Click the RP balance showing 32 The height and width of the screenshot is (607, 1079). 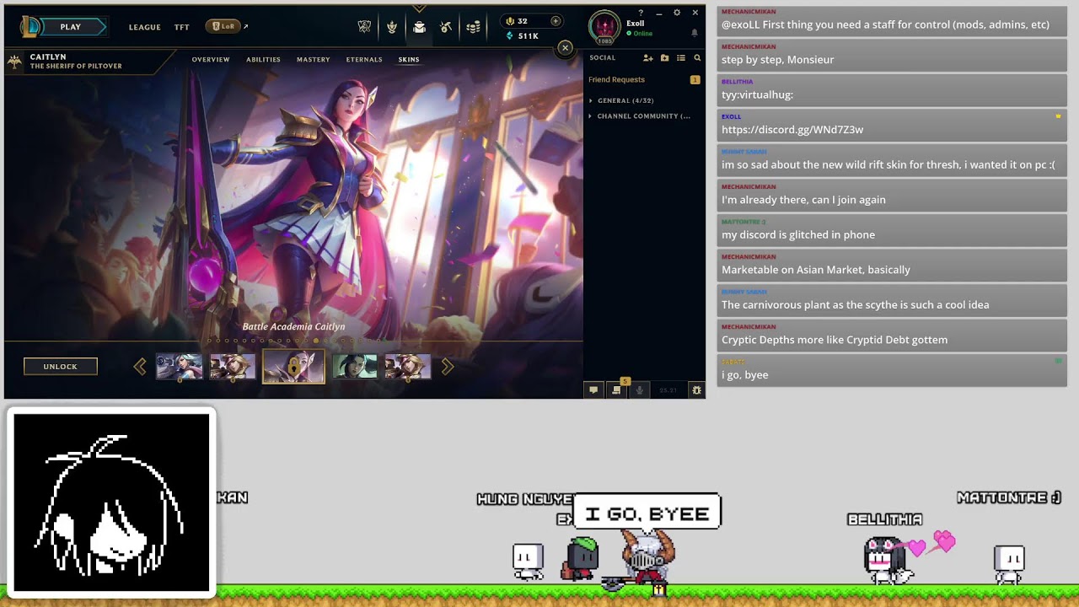(x=517, y=21)
